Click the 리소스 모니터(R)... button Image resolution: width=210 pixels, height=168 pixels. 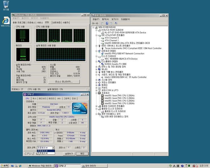coord(64,82)
